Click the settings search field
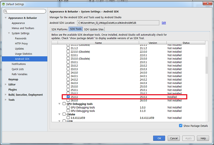The image size is (214, 145). pos(25,11)
